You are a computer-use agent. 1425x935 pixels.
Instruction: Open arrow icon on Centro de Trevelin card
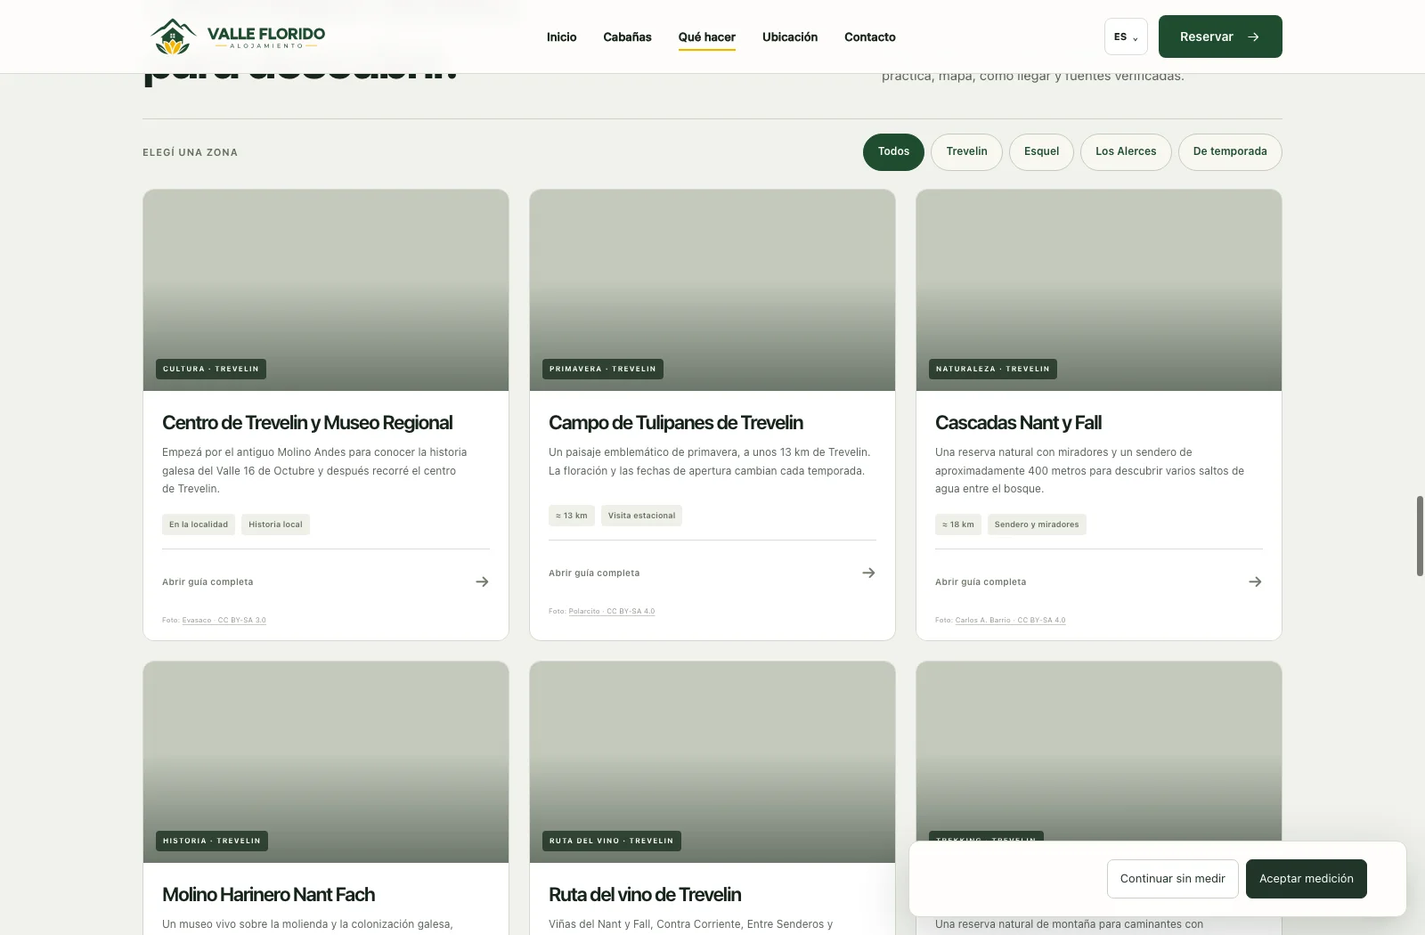pyautogui.click(x=482, y=581)
